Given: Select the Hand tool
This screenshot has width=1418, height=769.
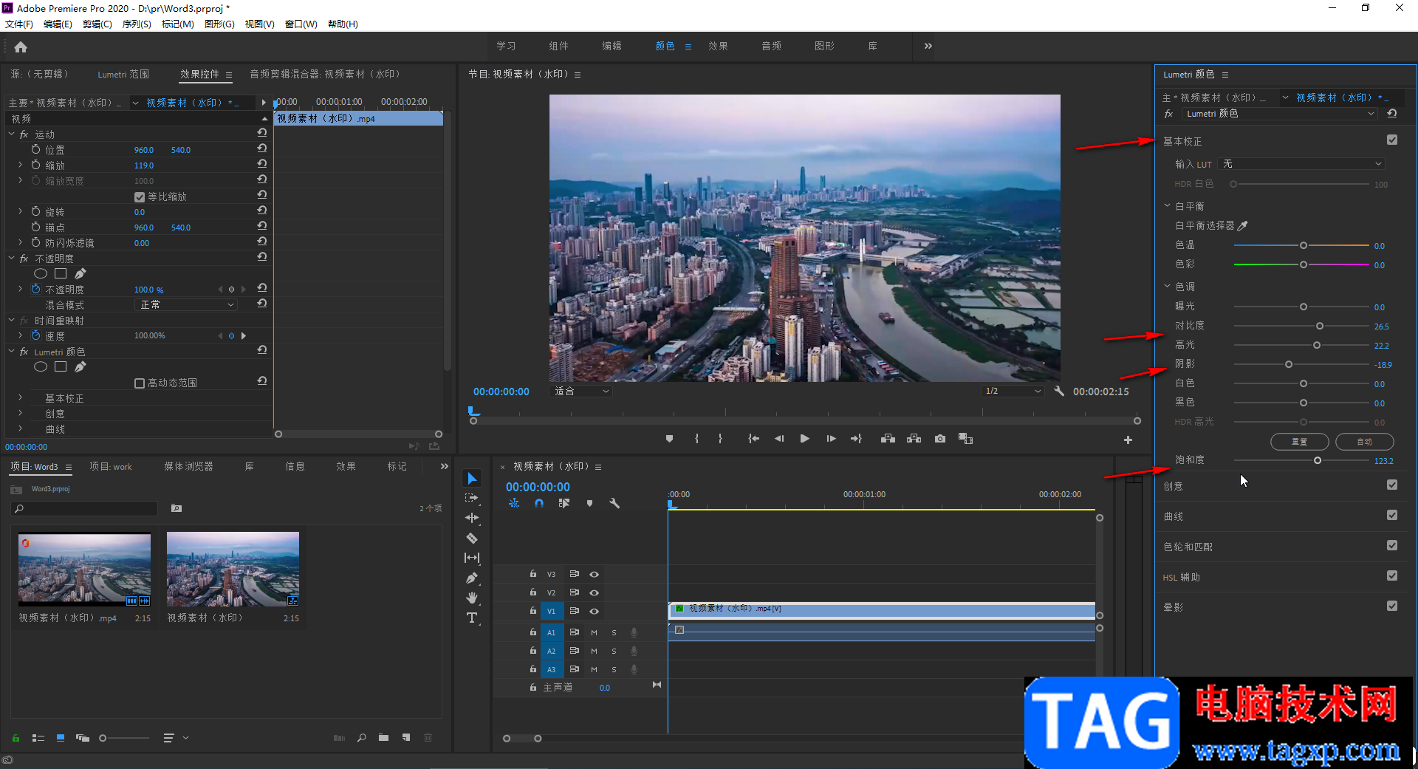Looking at the screenshot, I should 472,598.
